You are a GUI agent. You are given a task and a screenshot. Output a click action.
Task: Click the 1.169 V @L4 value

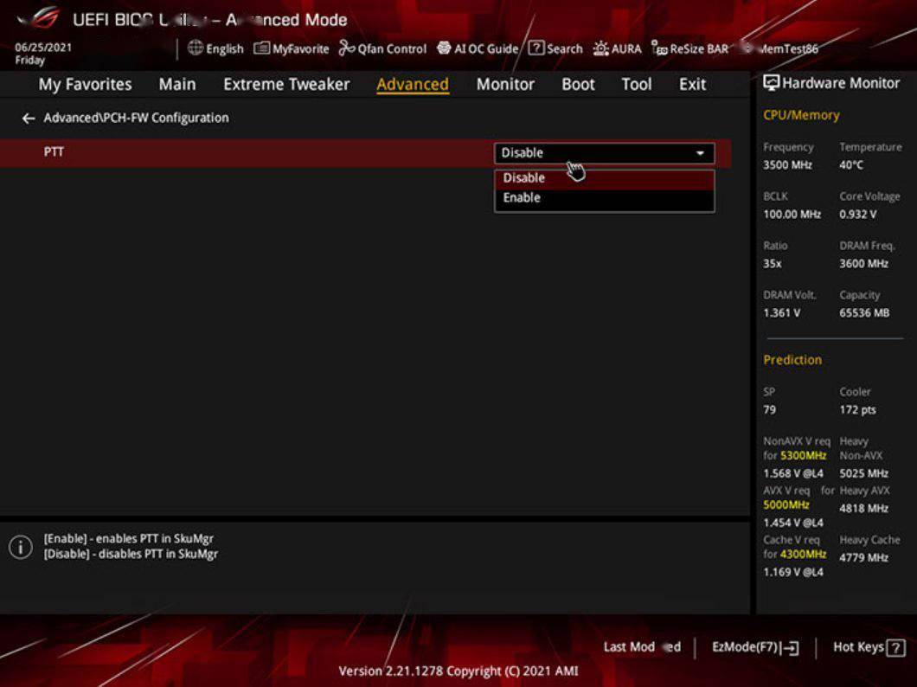point(793,573)
